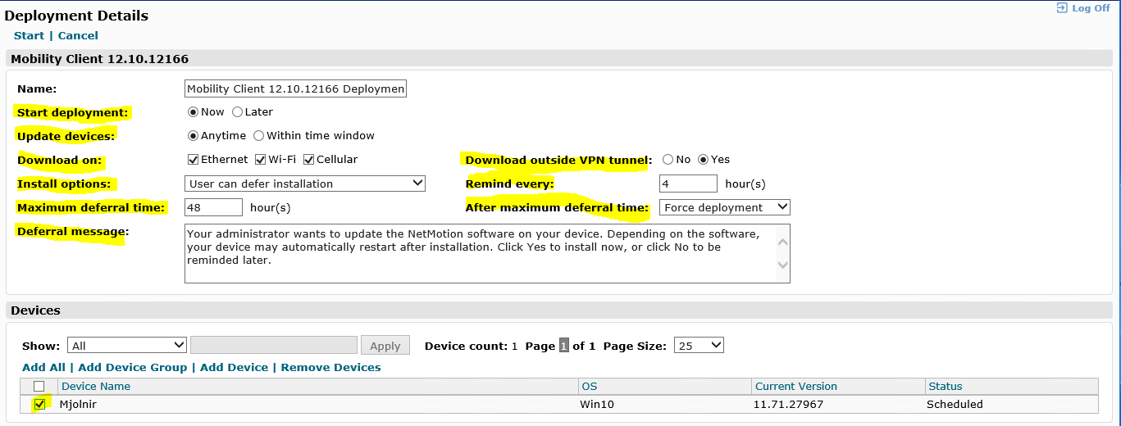Click the Remind every hours field
Viewport: 1121px width, 426px height.
pyautogui.click(x=688, y=184)
